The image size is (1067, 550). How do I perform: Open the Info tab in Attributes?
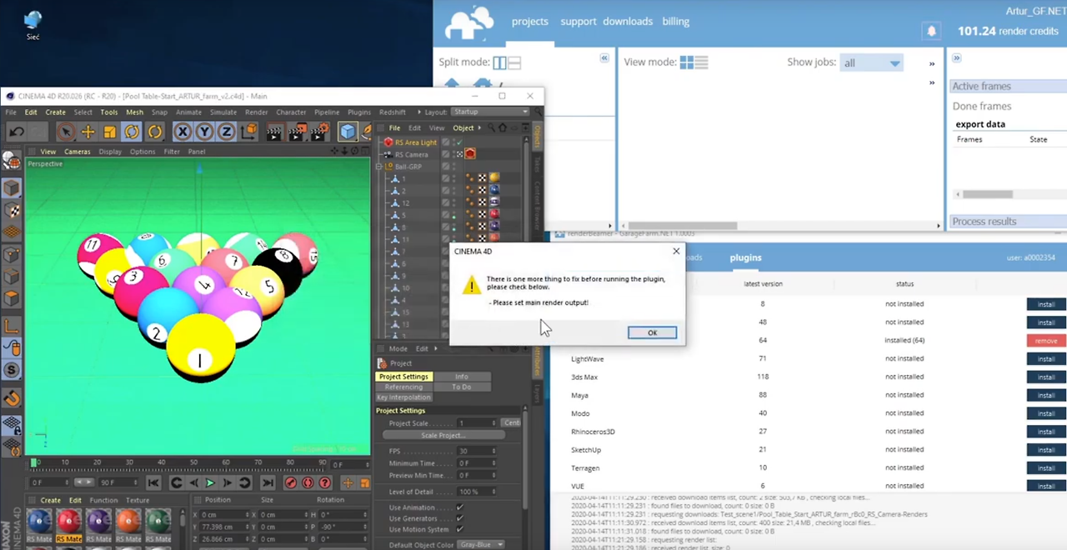(461, 377)
